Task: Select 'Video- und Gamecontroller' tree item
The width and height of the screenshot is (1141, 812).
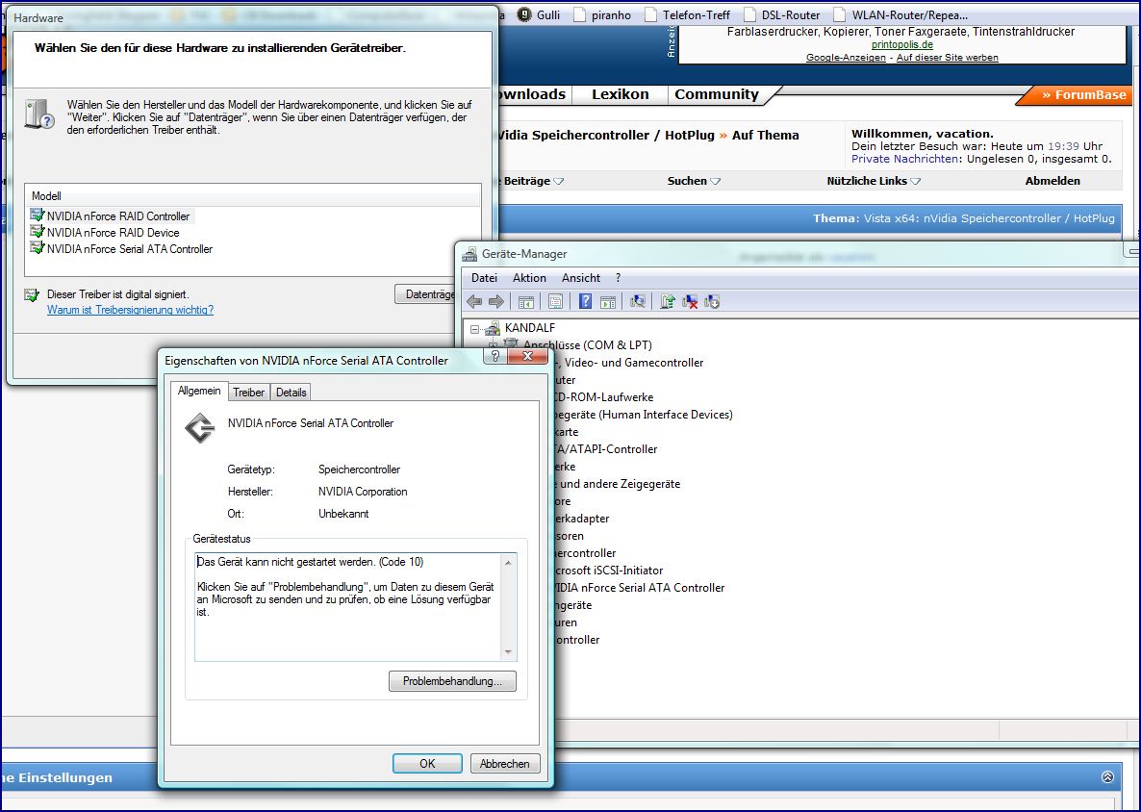Action: [x=632, y=363]
